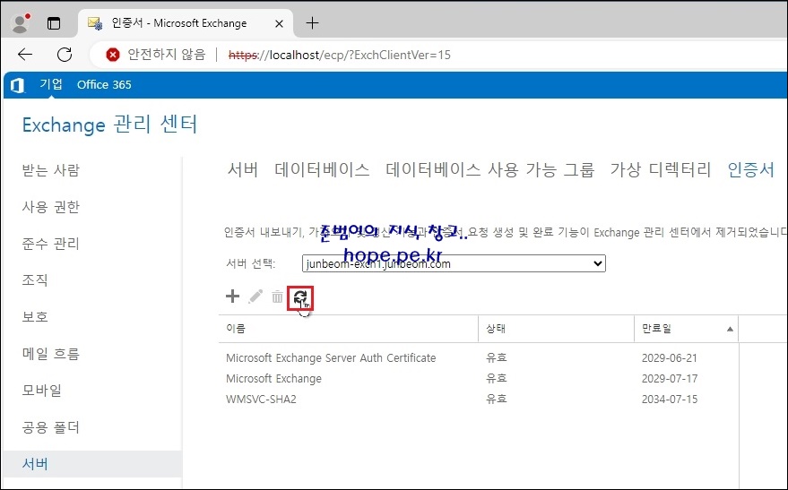This screenshot has width=788, height=490.
Task: Close the 인증서 - Microsoft Exchange tab
Action: pos(280,23)
